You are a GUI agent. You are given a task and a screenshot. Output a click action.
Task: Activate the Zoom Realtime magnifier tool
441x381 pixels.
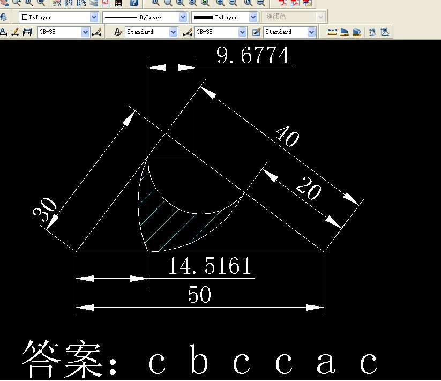click(x=17, y=3)
